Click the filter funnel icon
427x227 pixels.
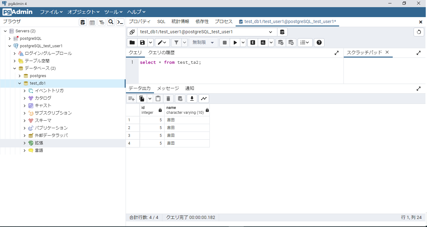pos(176,43)
